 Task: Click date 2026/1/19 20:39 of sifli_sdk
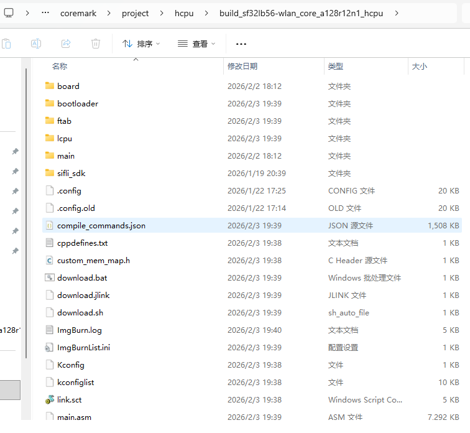(257, 174)
